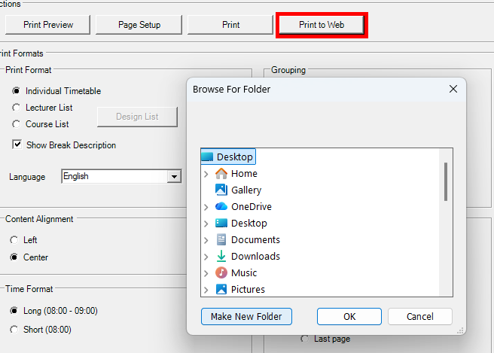This screenshot has width=494, height=353.
Task: Confirm folder with OK button
Action: pyautogui.click(x=349, y=316)
